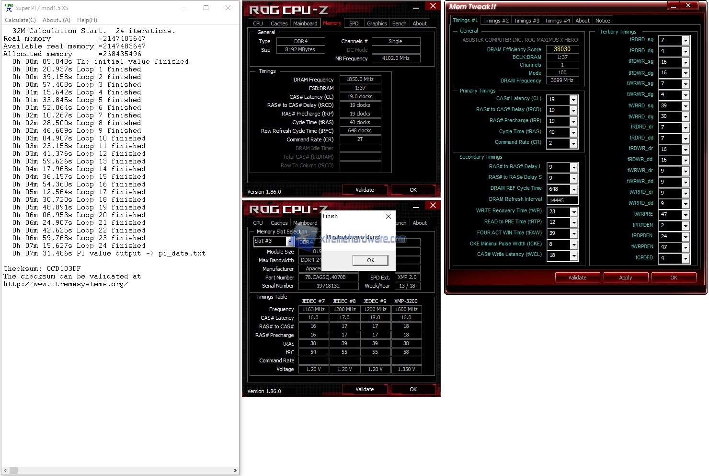Close the Mem TweakIt window

click(688, 6)
